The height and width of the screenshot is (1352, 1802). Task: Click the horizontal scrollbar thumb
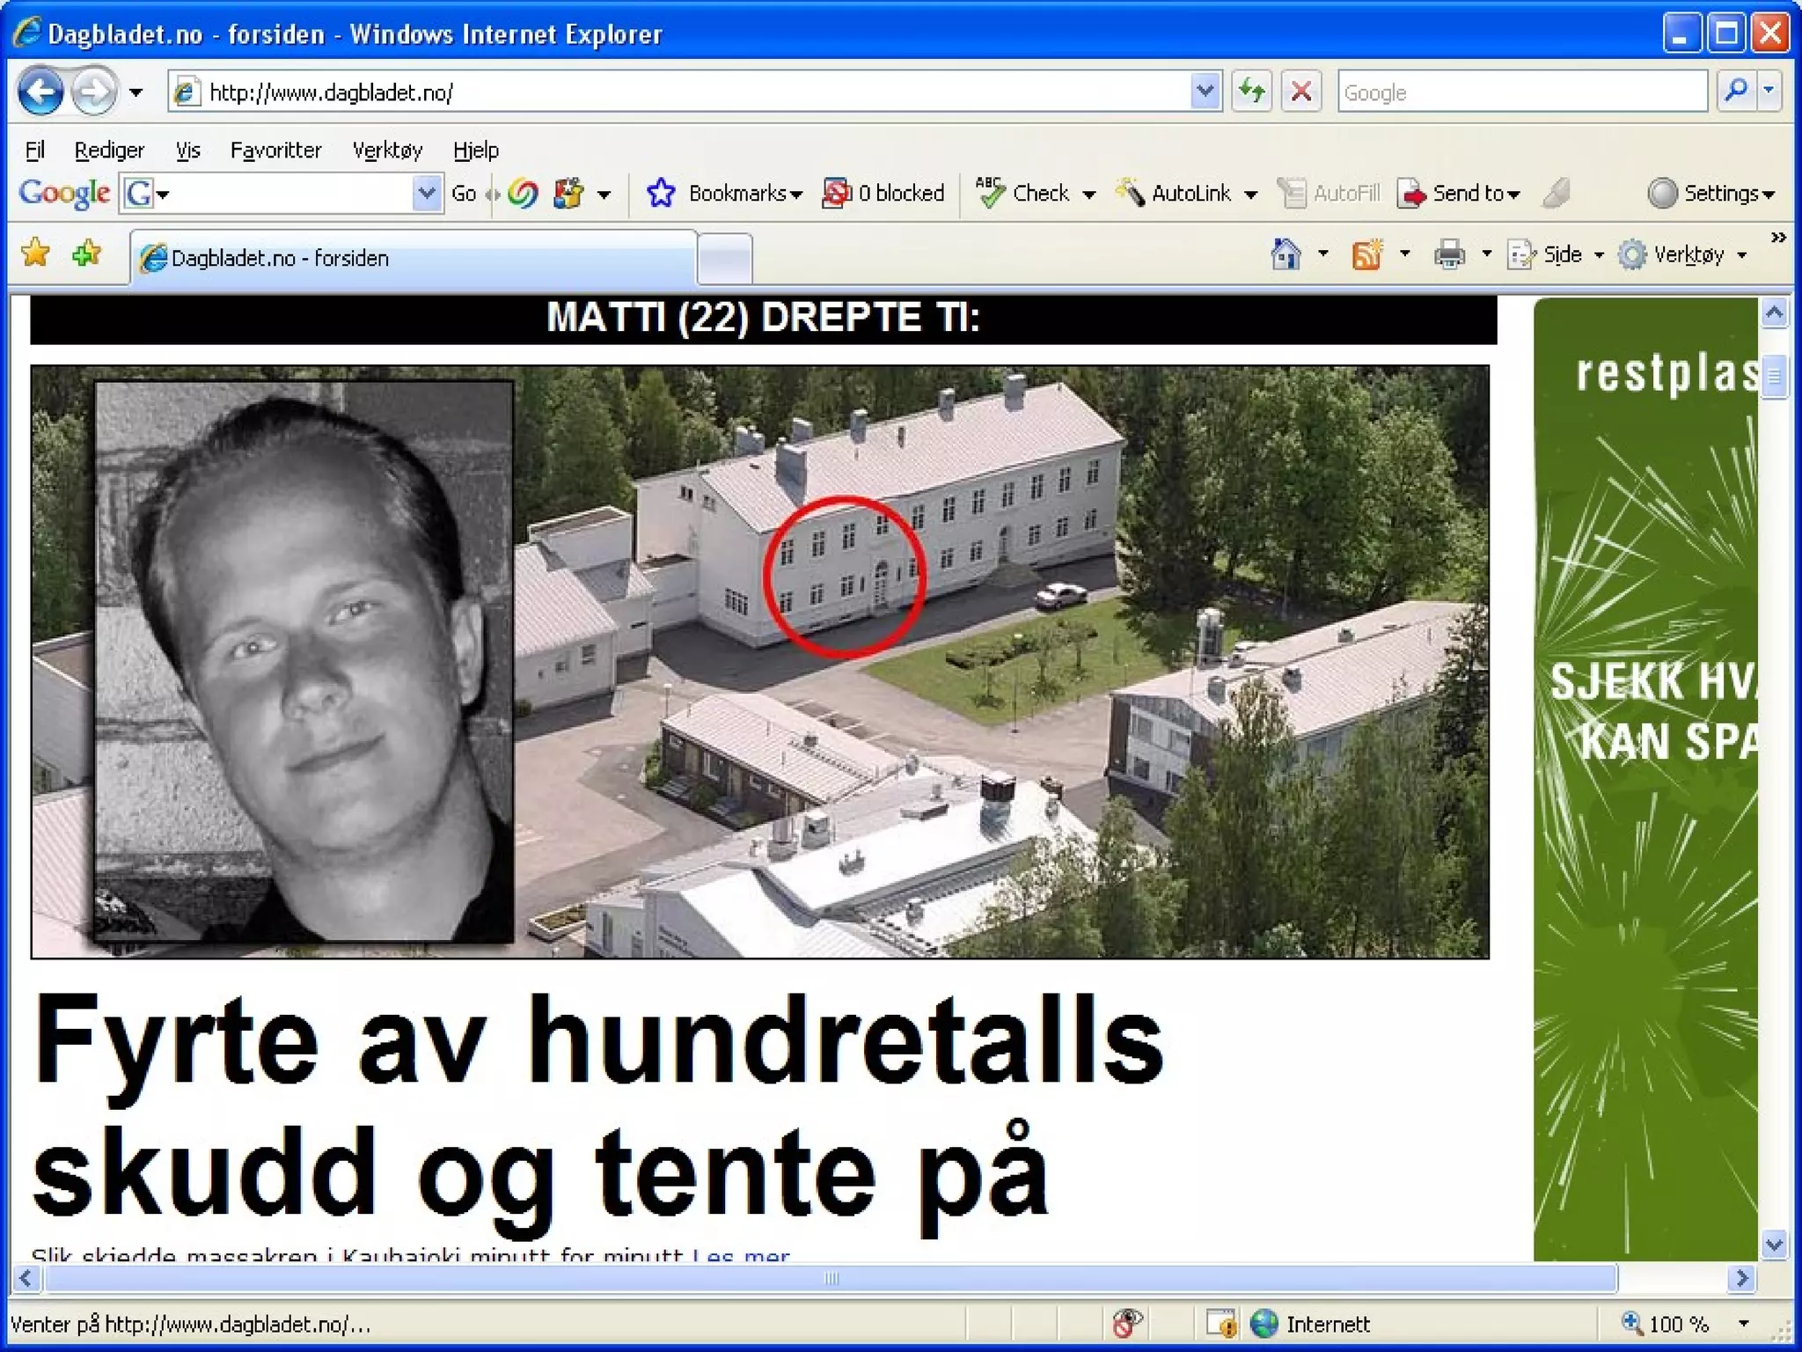pyautogui.click(x=831, y=1278)
